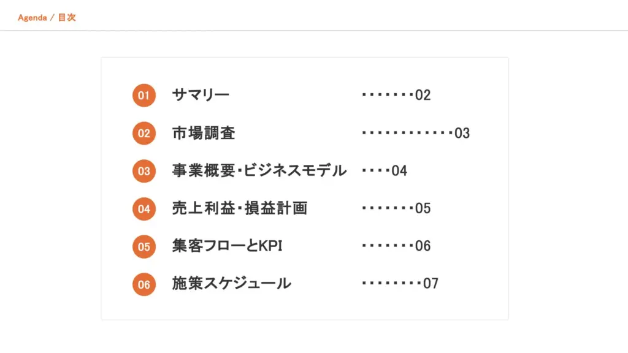Click page number 04 in the list

(399, 171)
